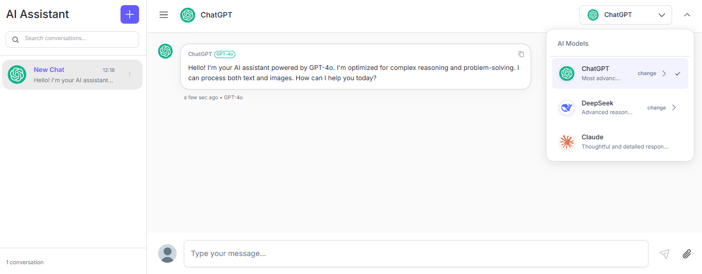This screenshot has width=702, height=274.
Task: Click the ChatGPT logo in the header
Action: [187, 15]
